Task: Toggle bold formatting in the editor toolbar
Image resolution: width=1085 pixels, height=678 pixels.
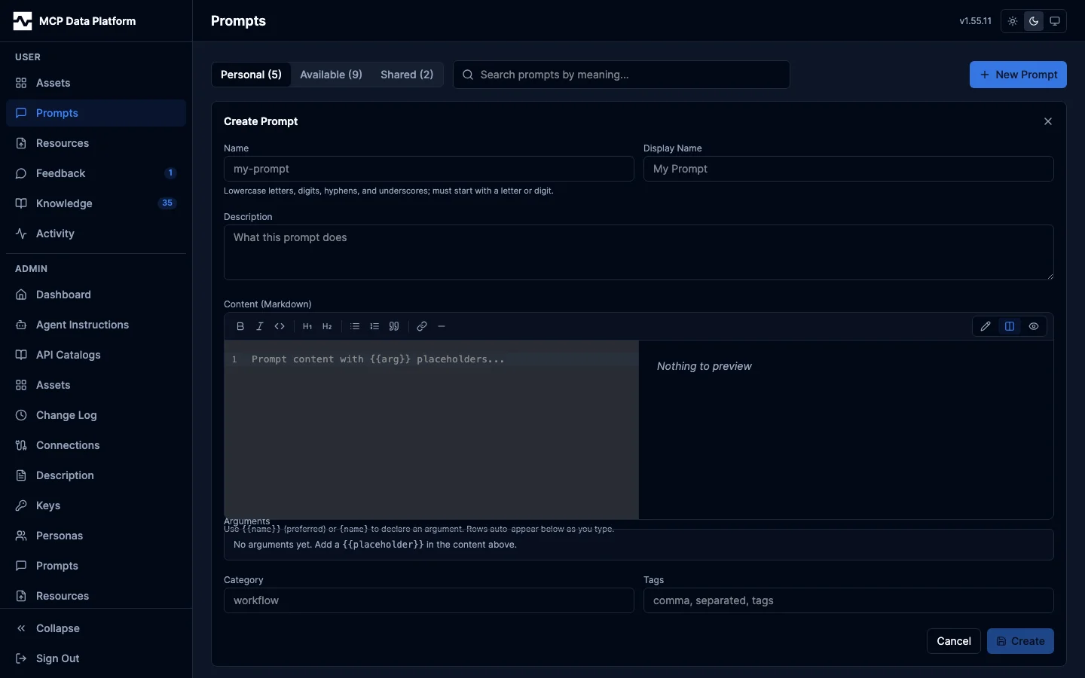Action: pos(240,326)
